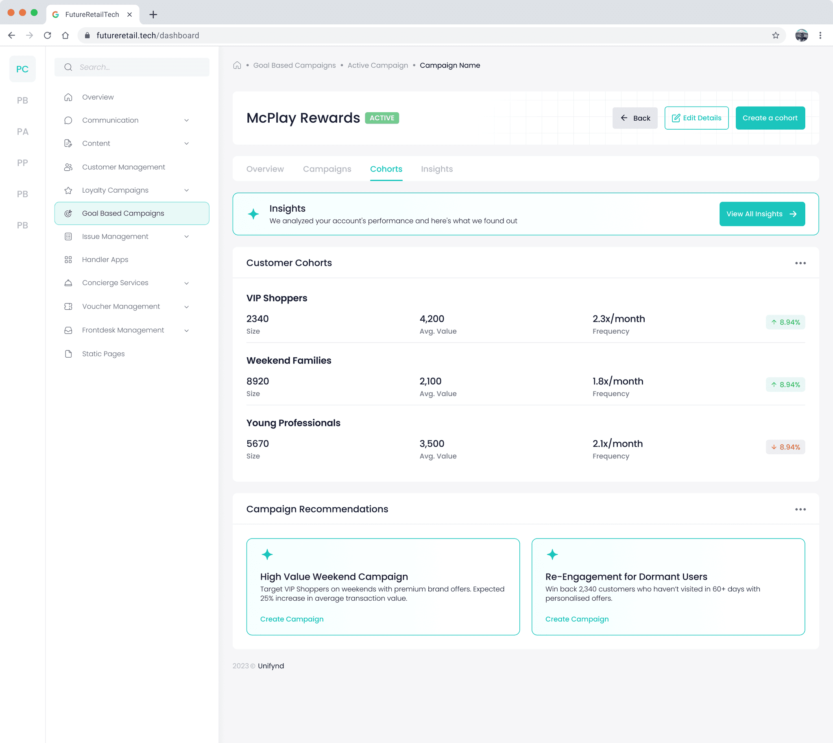Click View All Insights button
833x743 pixels.
click(761, 214)
